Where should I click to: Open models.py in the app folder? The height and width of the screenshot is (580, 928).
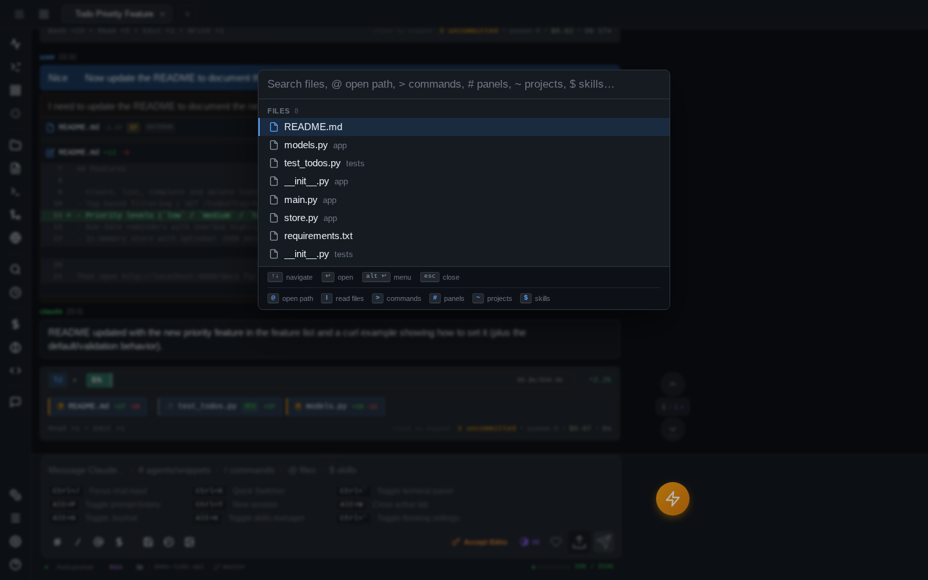[464, 145]
